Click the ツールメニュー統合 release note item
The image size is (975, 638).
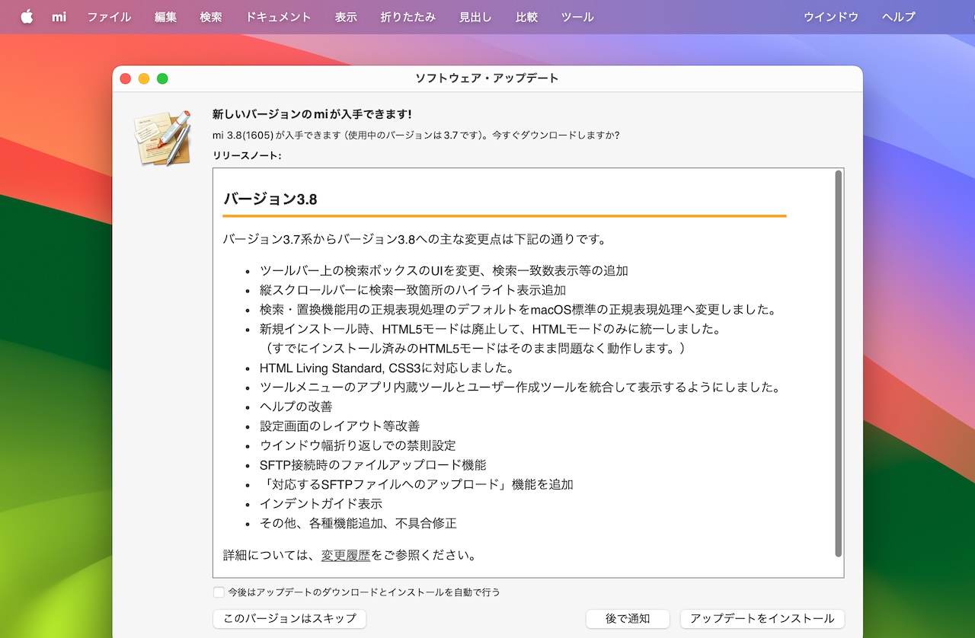pyautogui.click(x=522, y=388)
